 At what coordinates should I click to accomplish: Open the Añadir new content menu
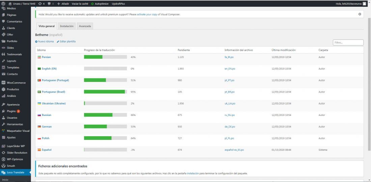point(63,4)
